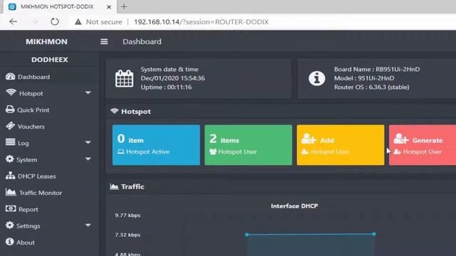Viewport: 456px width, 256px height.
Task: Click the Interface DHCP chart title
Action: click(294, 206)
